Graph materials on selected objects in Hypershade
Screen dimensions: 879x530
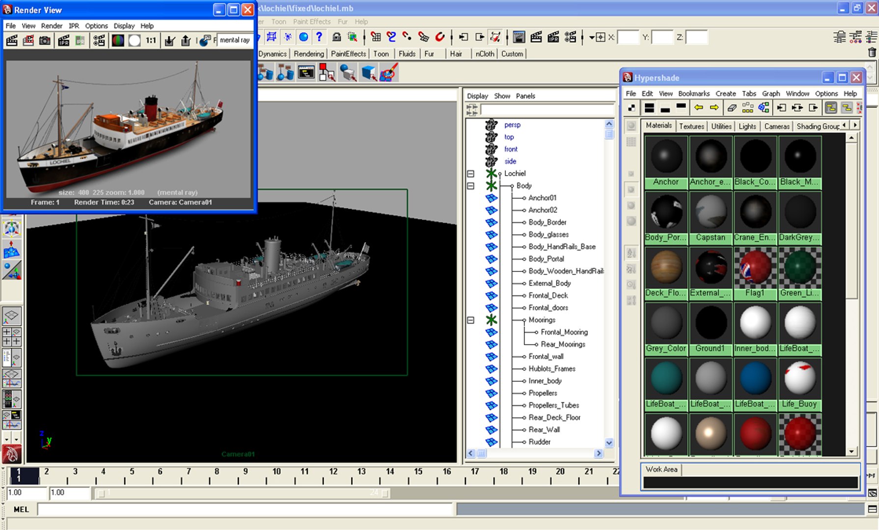[764, 107]
